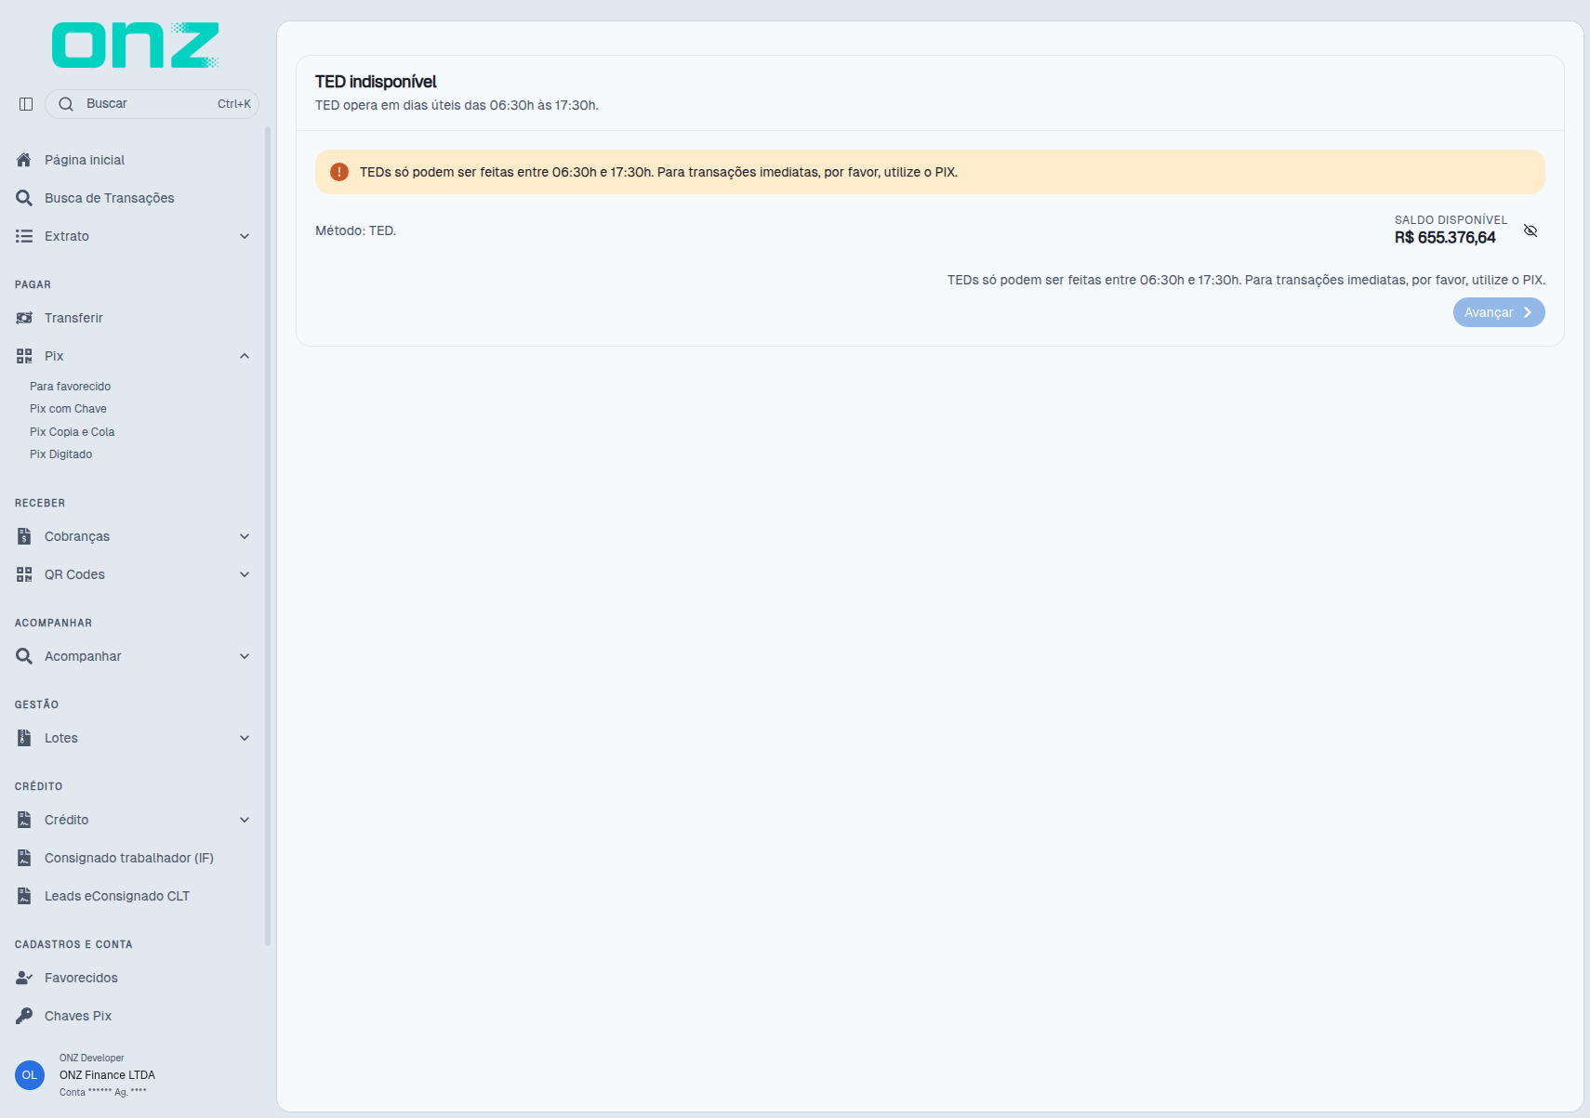This screenshot has height=1118, width=1590.
Task: Open Chaves Pix key icon
Action: pyautogui.click(x=24, y=1016)
